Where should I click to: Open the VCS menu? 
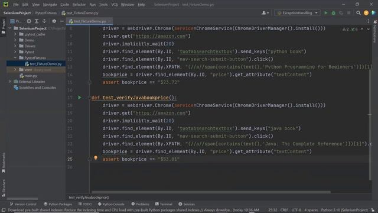[115, 5]
